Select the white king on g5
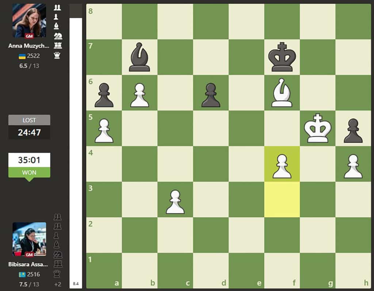This screenshot has width=374, height=291. (x=317, y=129)
